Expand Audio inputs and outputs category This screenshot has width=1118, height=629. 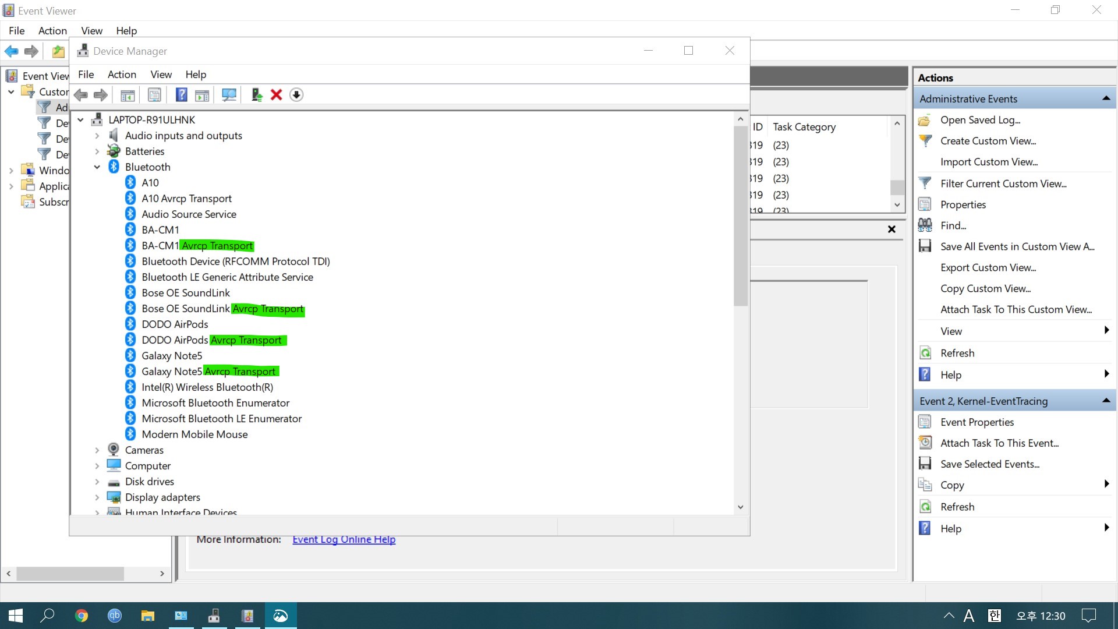(x=97, y=136)
